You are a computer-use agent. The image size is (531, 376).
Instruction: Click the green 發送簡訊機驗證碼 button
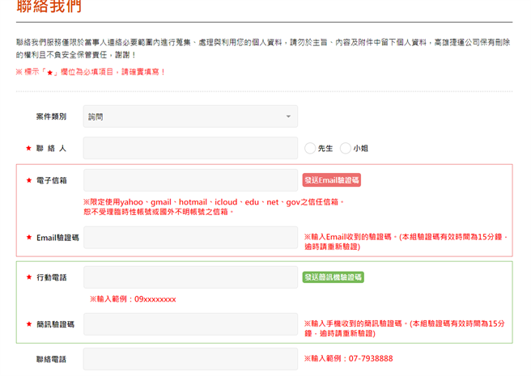click(x=333, y=277)
